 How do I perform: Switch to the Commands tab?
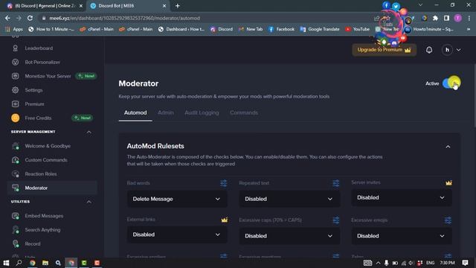(244, 112)
